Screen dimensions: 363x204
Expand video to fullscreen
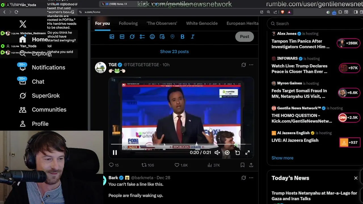pos(248,153)
